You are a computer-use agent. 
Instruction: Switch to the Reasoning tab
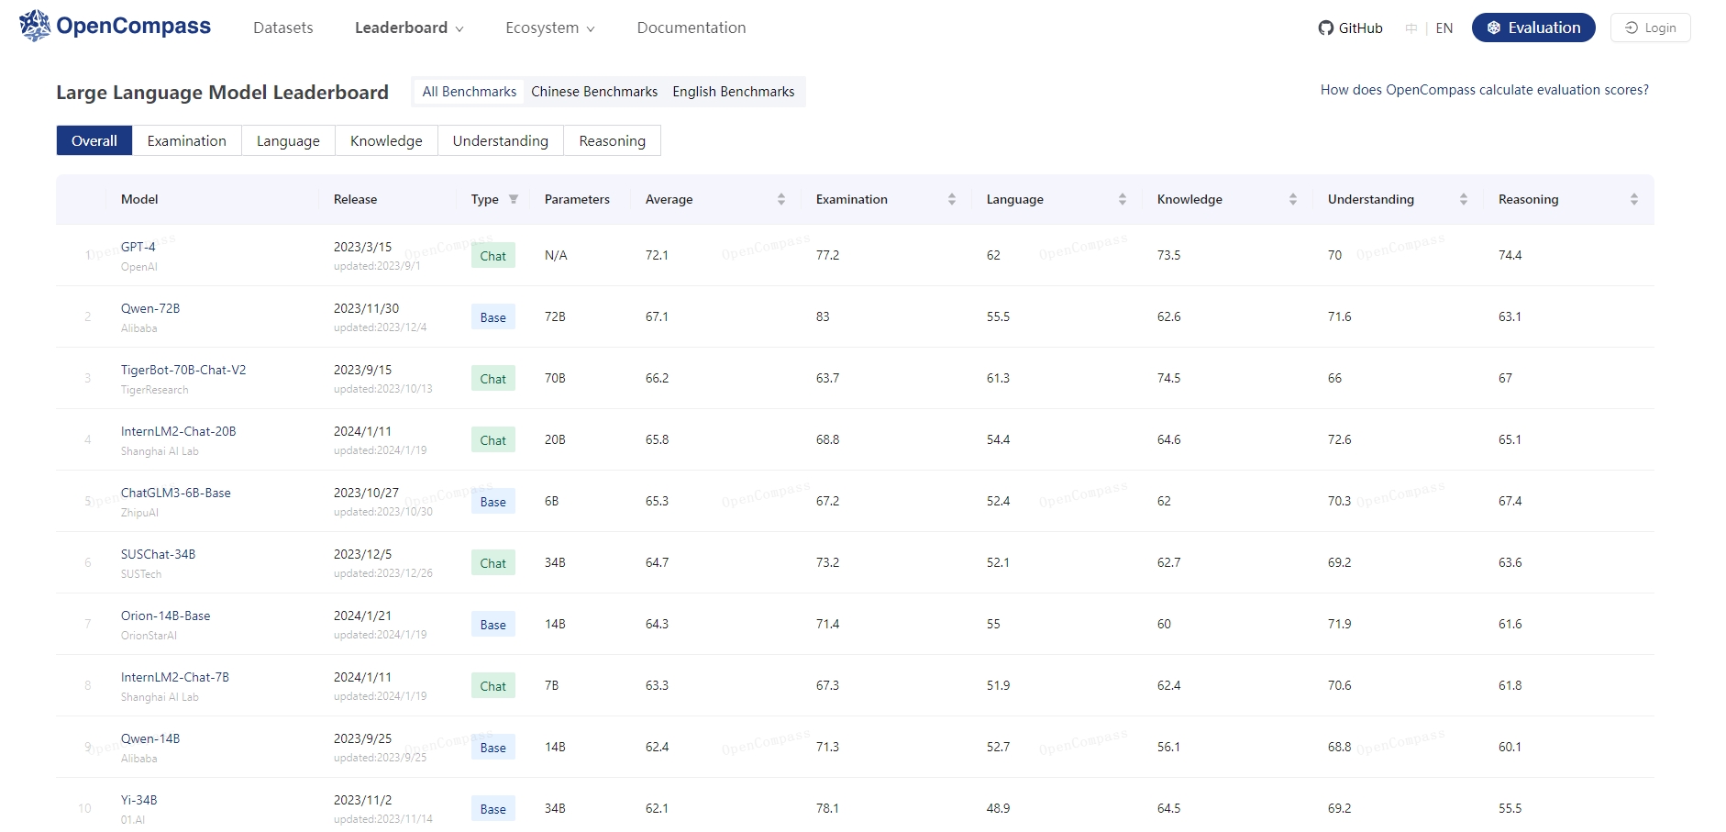(x=613, y=140)
